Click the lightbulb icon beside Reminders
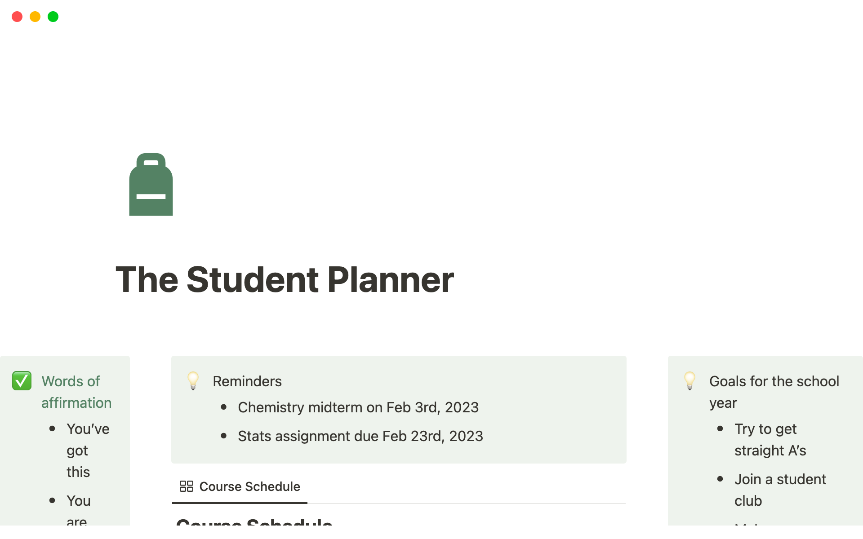 coord(193,381)
